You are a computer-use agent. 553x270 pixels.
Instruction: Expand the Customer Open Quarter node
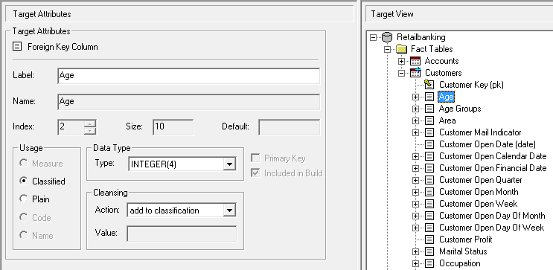click(415, 180)
